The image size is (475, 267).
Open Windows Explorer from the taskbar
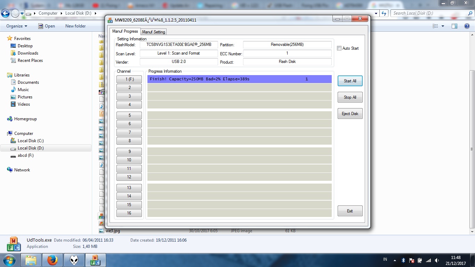31,260
